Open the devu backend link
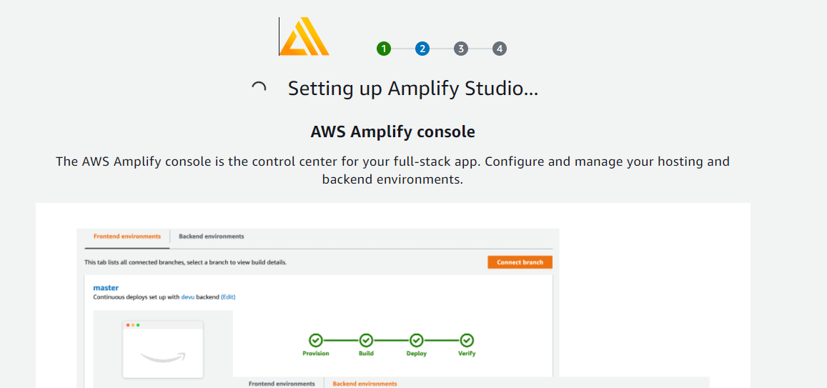The image size is (827, 388). pos(188,297)
